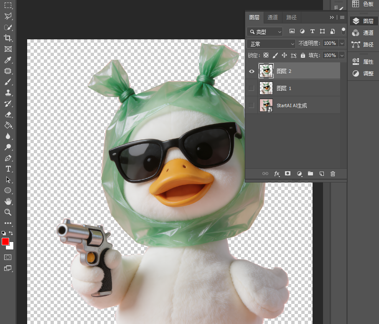Viewport: 379px width, 324px height.
Task: Click the link layers button
Action: (x=265, y=174)
